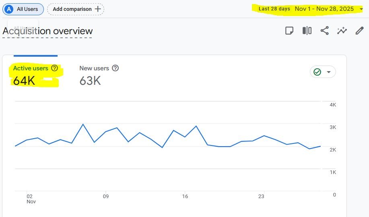This screenshot has height=217, width=369.
Task: Click the 3K y-axis label
Action: [x=333, y=127]
